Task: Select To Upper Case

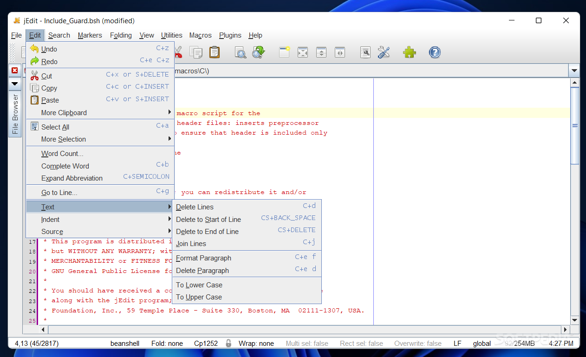Action: click(247, 297)
